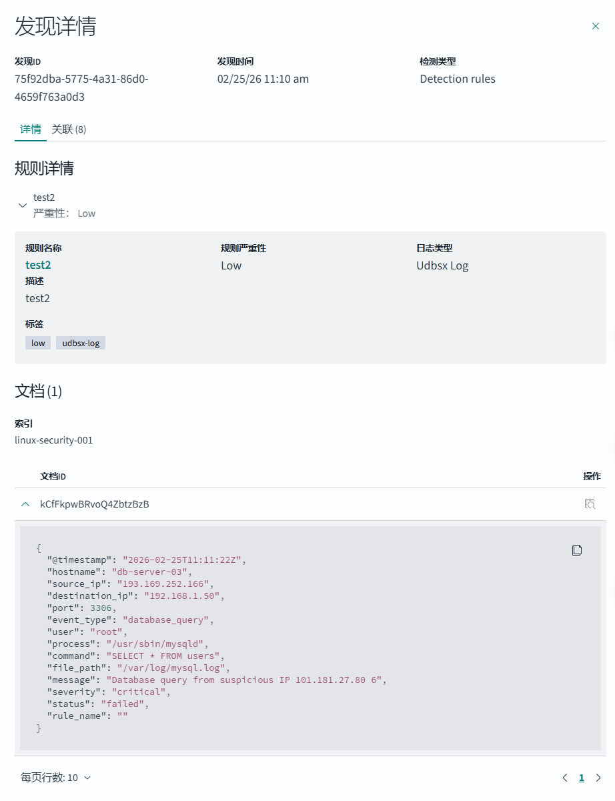This screenshot has width=615, height=801.
Task: Go to the previous page arrow
Action: pos(565,778)
